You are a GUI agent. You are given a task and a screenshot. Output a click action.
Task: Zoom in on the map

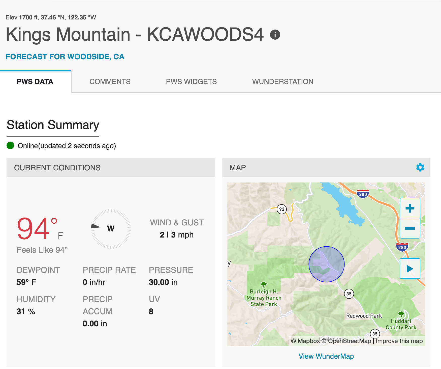[x=410, y=208]
